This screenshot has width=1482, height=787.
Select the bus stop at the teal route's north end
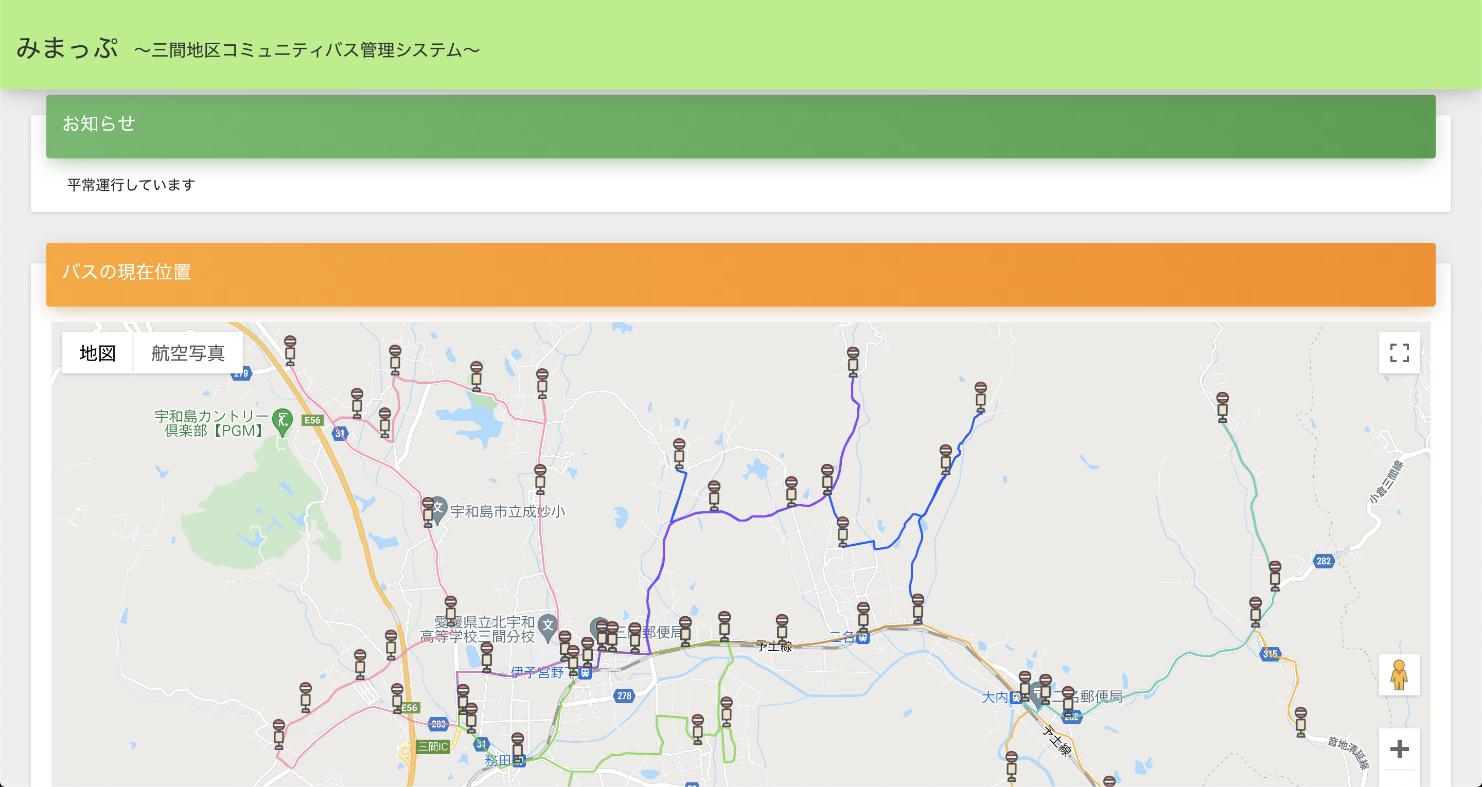(x=1223, y=407)
